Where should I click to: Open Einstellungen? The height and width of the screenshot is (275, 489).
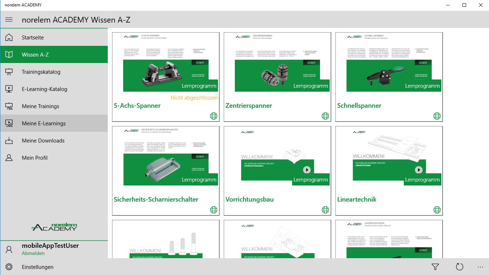coord(54,267)
